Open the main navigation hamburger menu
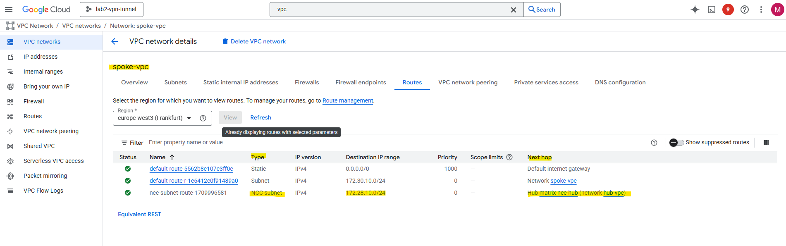 pyautogui.click(x=9, y=10)
